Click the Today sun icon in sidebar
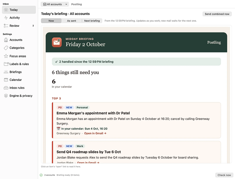This screenshot has height=179, width=235. point(6,10)
